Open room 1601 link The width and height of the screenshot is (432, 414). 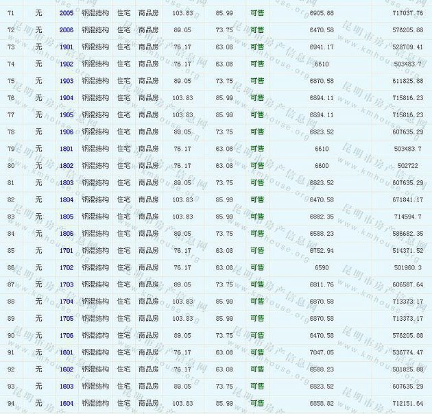pyautogui.click(x=67, y=352)
